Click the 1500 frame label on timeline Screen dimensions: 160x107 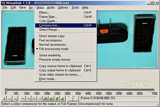[37, 93]
